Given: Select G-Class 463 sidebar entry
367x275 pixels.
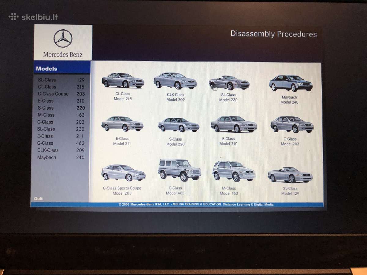Looking at the screenshot, I should (61, 143).
